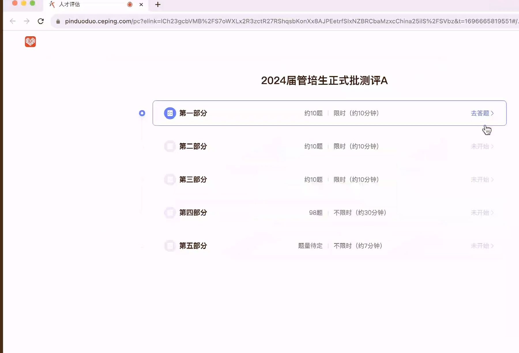Image resolution: width=519 pixels, height=353 pixels.
Task: Click the recording indicator on the 人才评估 tab
Action: (x=130, y=4)
